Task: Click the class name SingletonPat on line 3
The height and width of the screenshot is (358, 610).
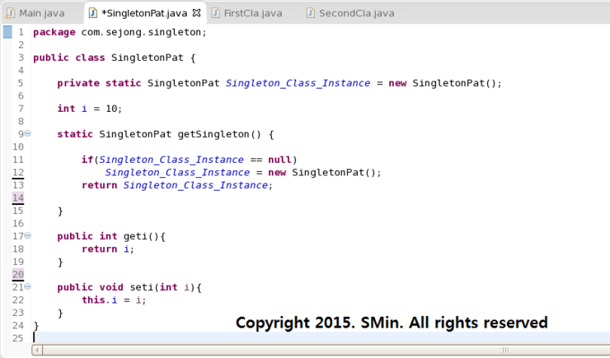Action: coord(147,58)
